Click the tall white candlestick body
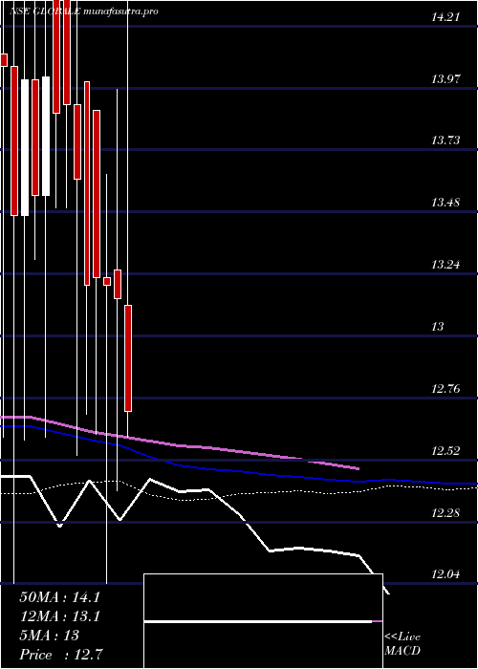Viewport: 478px width, 669px height. tap(25, 147)
